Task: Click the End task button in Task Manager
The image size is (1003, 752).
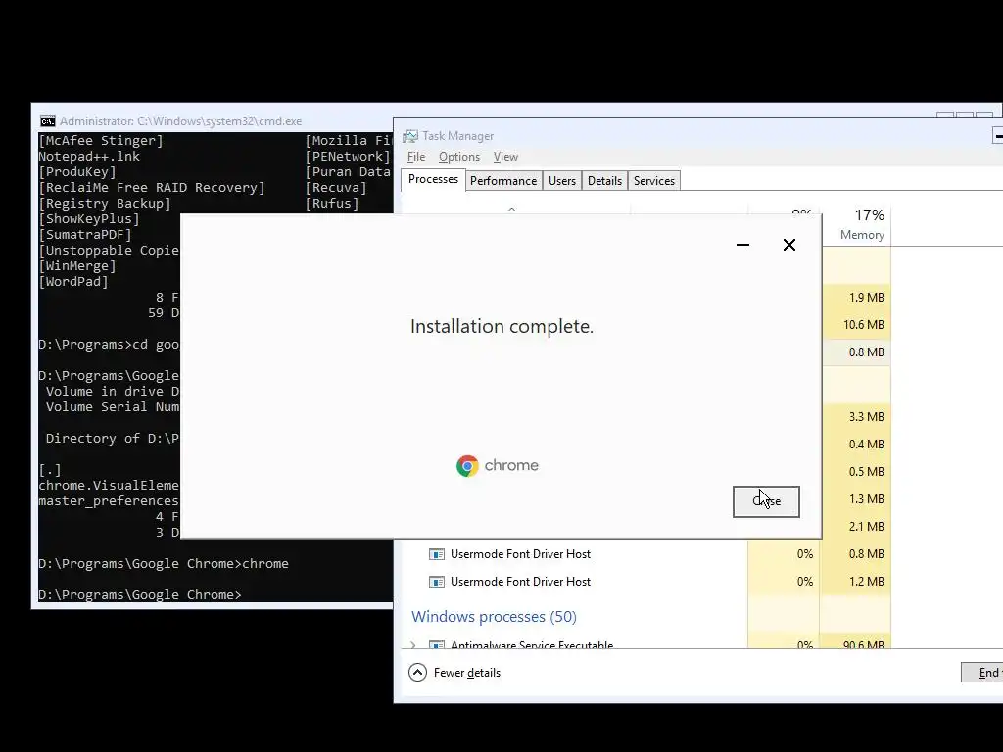Action: pyautogui.click(x=981, y=673)
